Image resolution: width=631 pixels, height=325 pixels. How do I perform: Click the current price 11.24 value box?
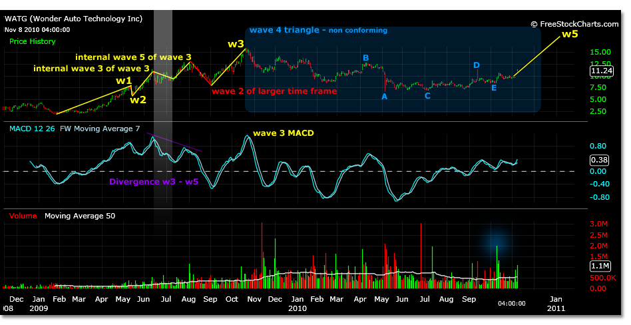pyautogui.click(x=603, y=69)
